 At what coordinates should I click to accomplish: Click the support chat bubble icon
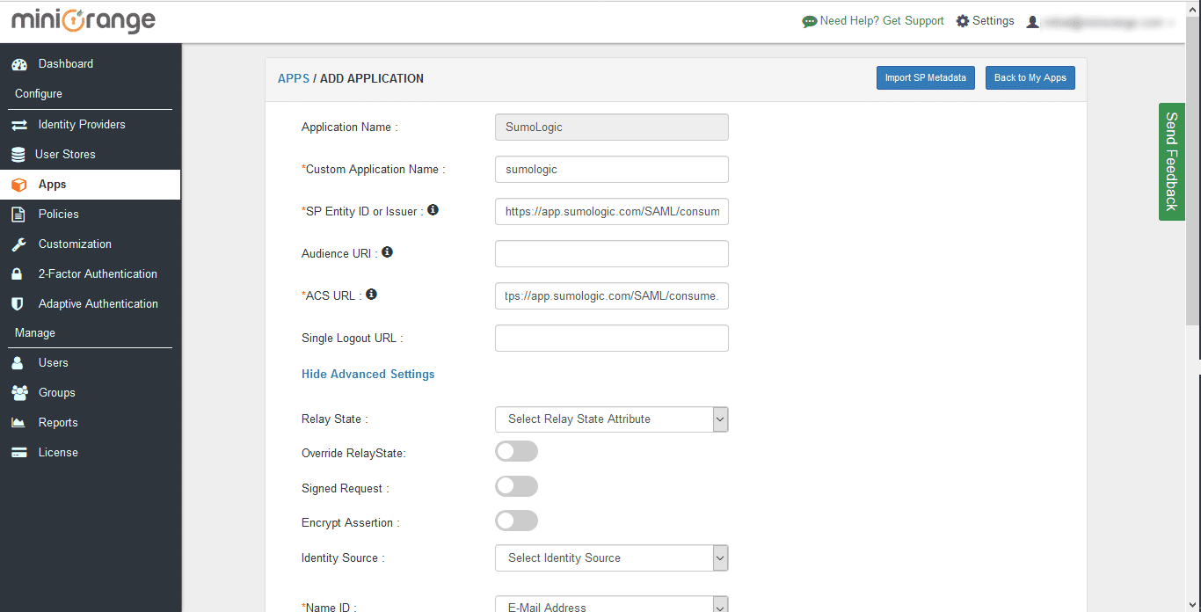(810, 21)
